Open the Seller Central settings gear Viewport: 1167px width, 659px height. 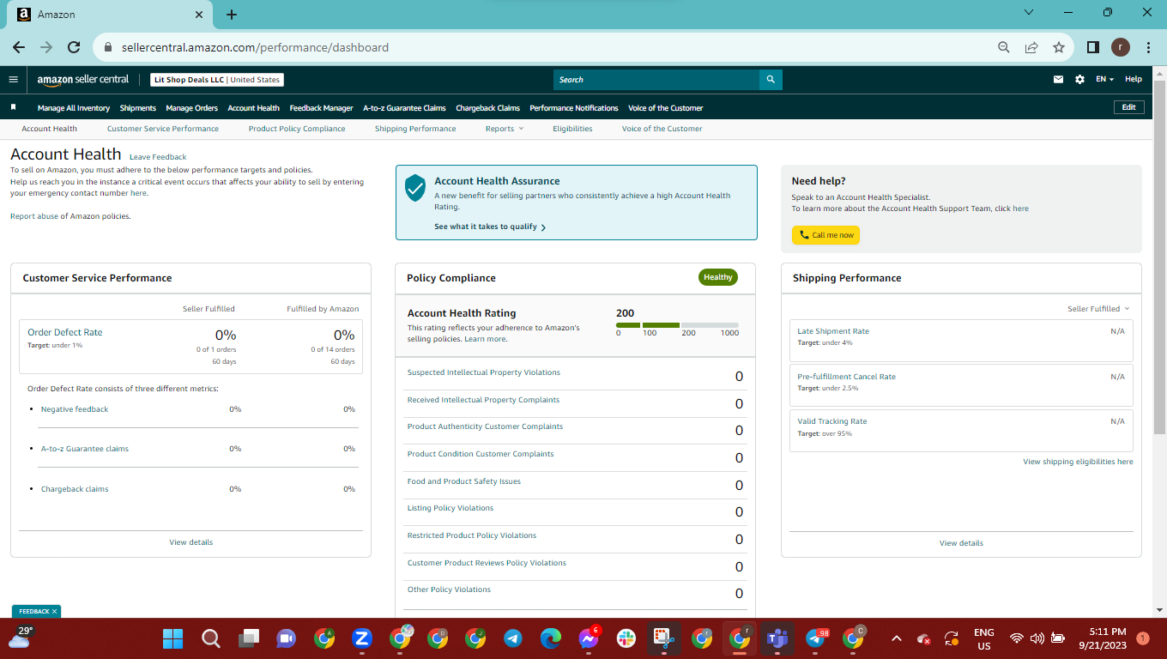coord(1079,80)
